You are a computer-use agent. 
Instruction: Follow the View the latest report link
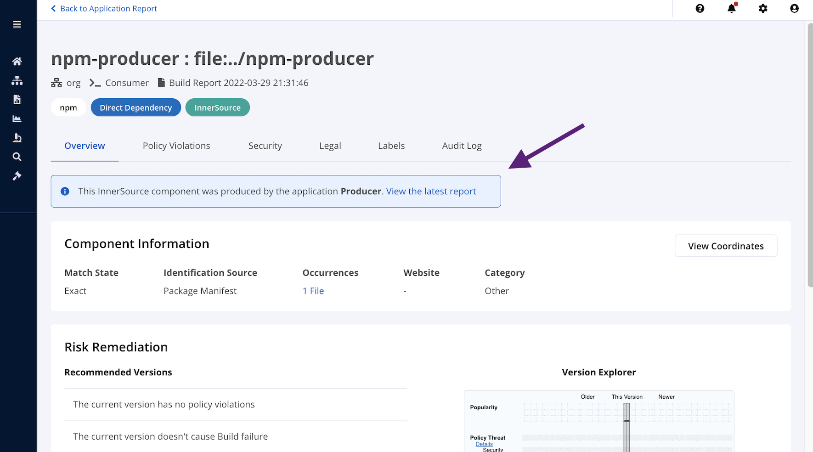point(431,192)
